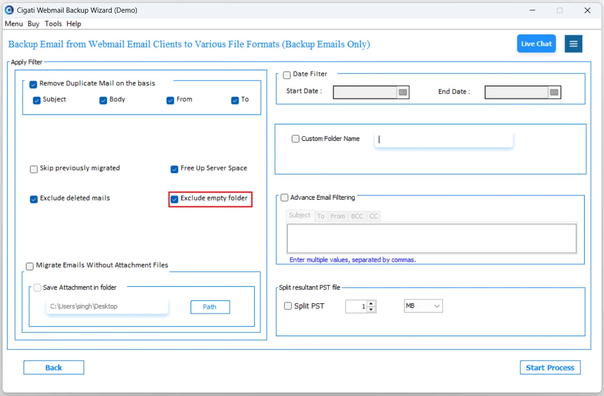Disable Free Up Server Space
This screenshot has width=604, height=396.
[x=175, y=169]
